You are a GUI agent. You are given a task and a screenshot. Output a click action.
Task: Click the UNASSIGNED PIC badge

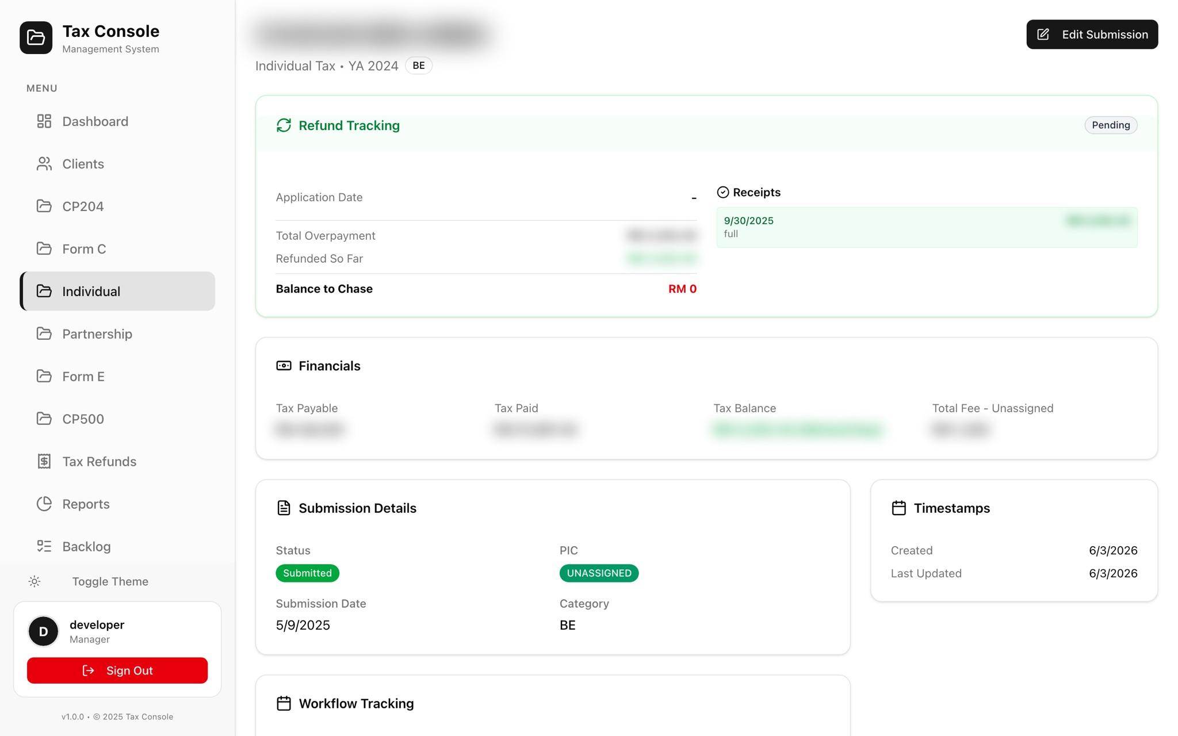point(599,573)
